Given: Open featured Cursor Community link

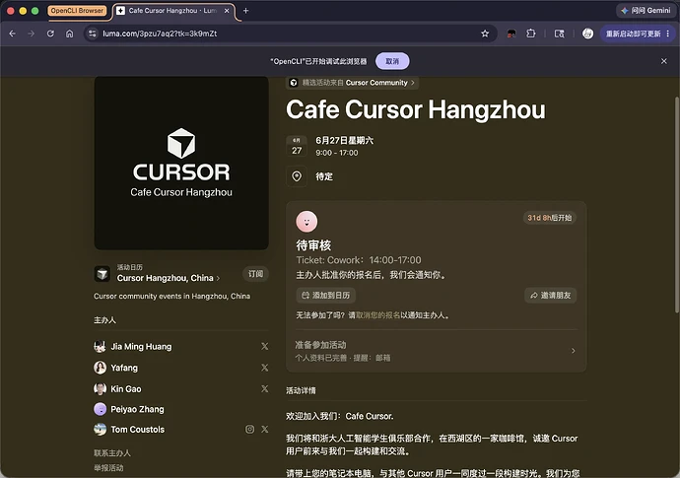Looking at the screenshot, I should 352,83.
